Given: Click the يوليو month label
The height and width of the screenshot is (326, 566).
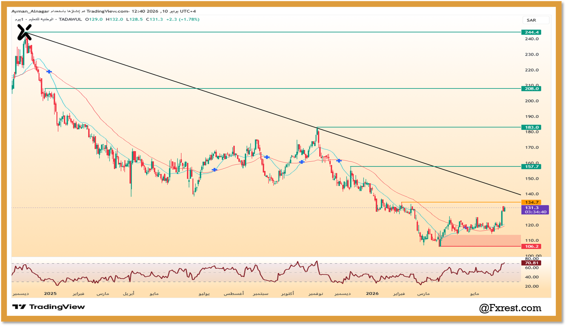Looking at the screenshot, I should click(x=204, y=294).
